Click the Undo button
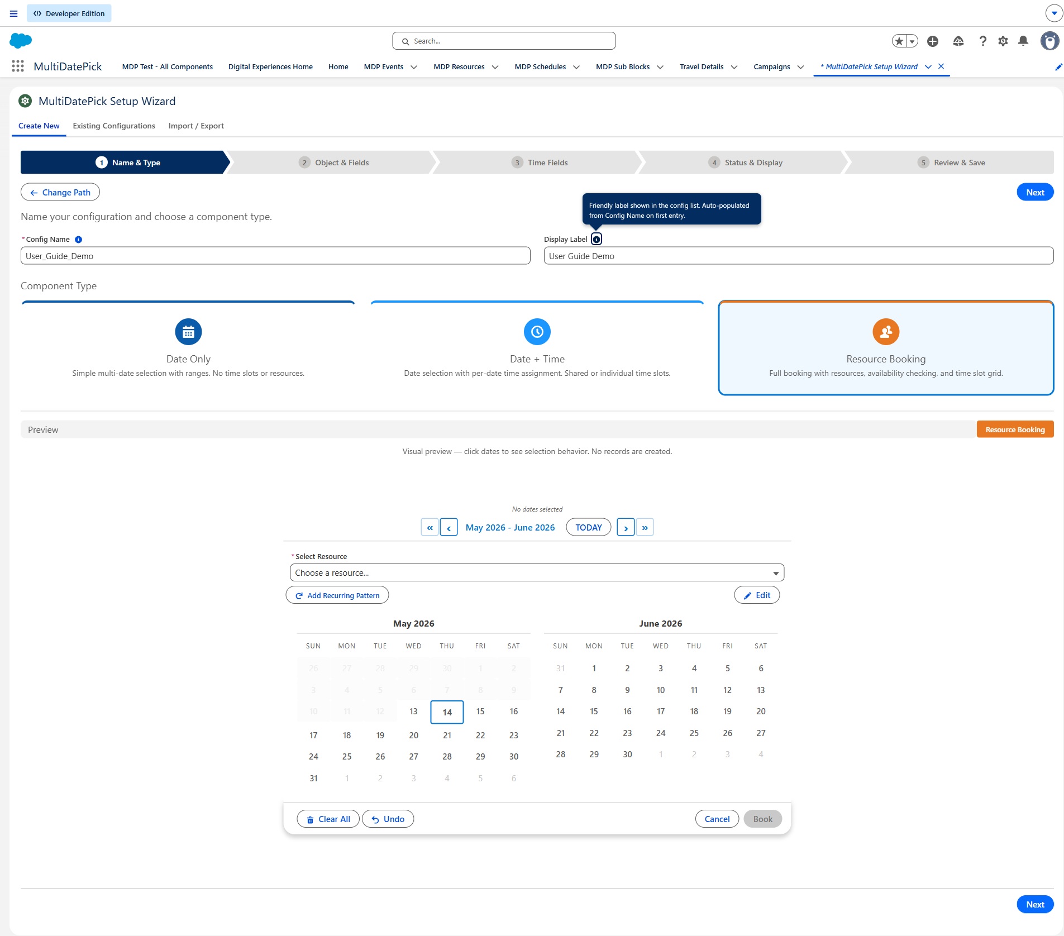The height and width of the screenshot is (936, 1064). pos(388,819)
